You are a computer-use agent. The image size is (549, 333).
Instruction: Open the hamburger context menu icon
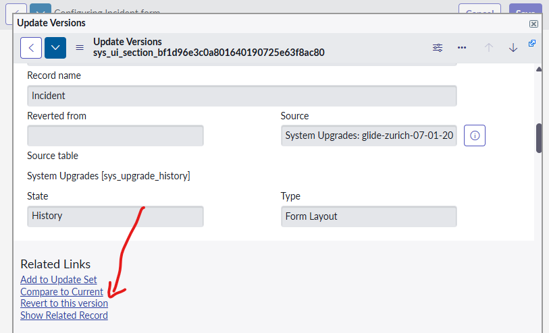click(x=80, y=48)
